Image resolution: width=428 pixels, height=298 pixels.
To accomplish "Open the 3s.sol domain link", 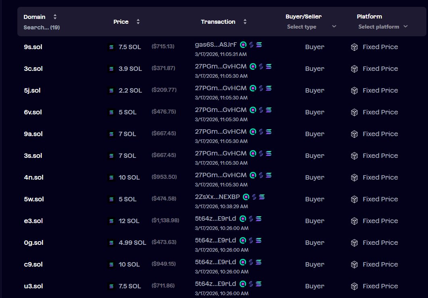I will [33, 156].
